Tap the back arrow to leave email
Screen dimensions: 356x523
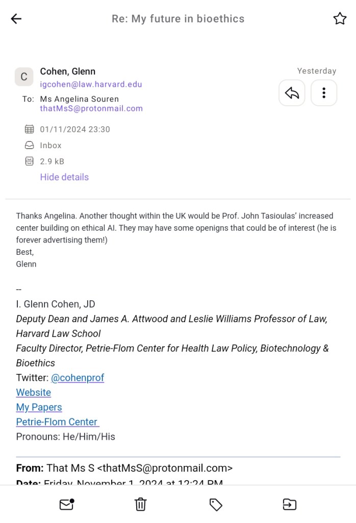(16, 19)
